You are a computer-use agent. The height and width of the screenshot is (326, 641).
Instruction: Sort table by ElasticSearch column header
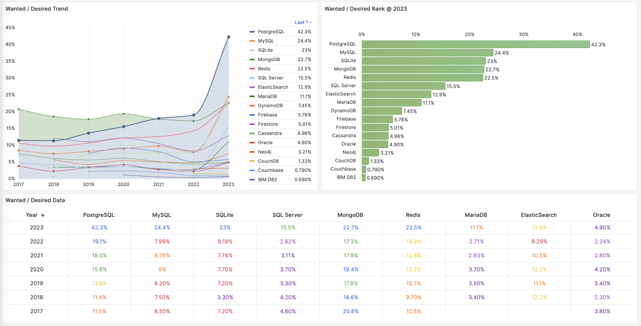(538, 215)
